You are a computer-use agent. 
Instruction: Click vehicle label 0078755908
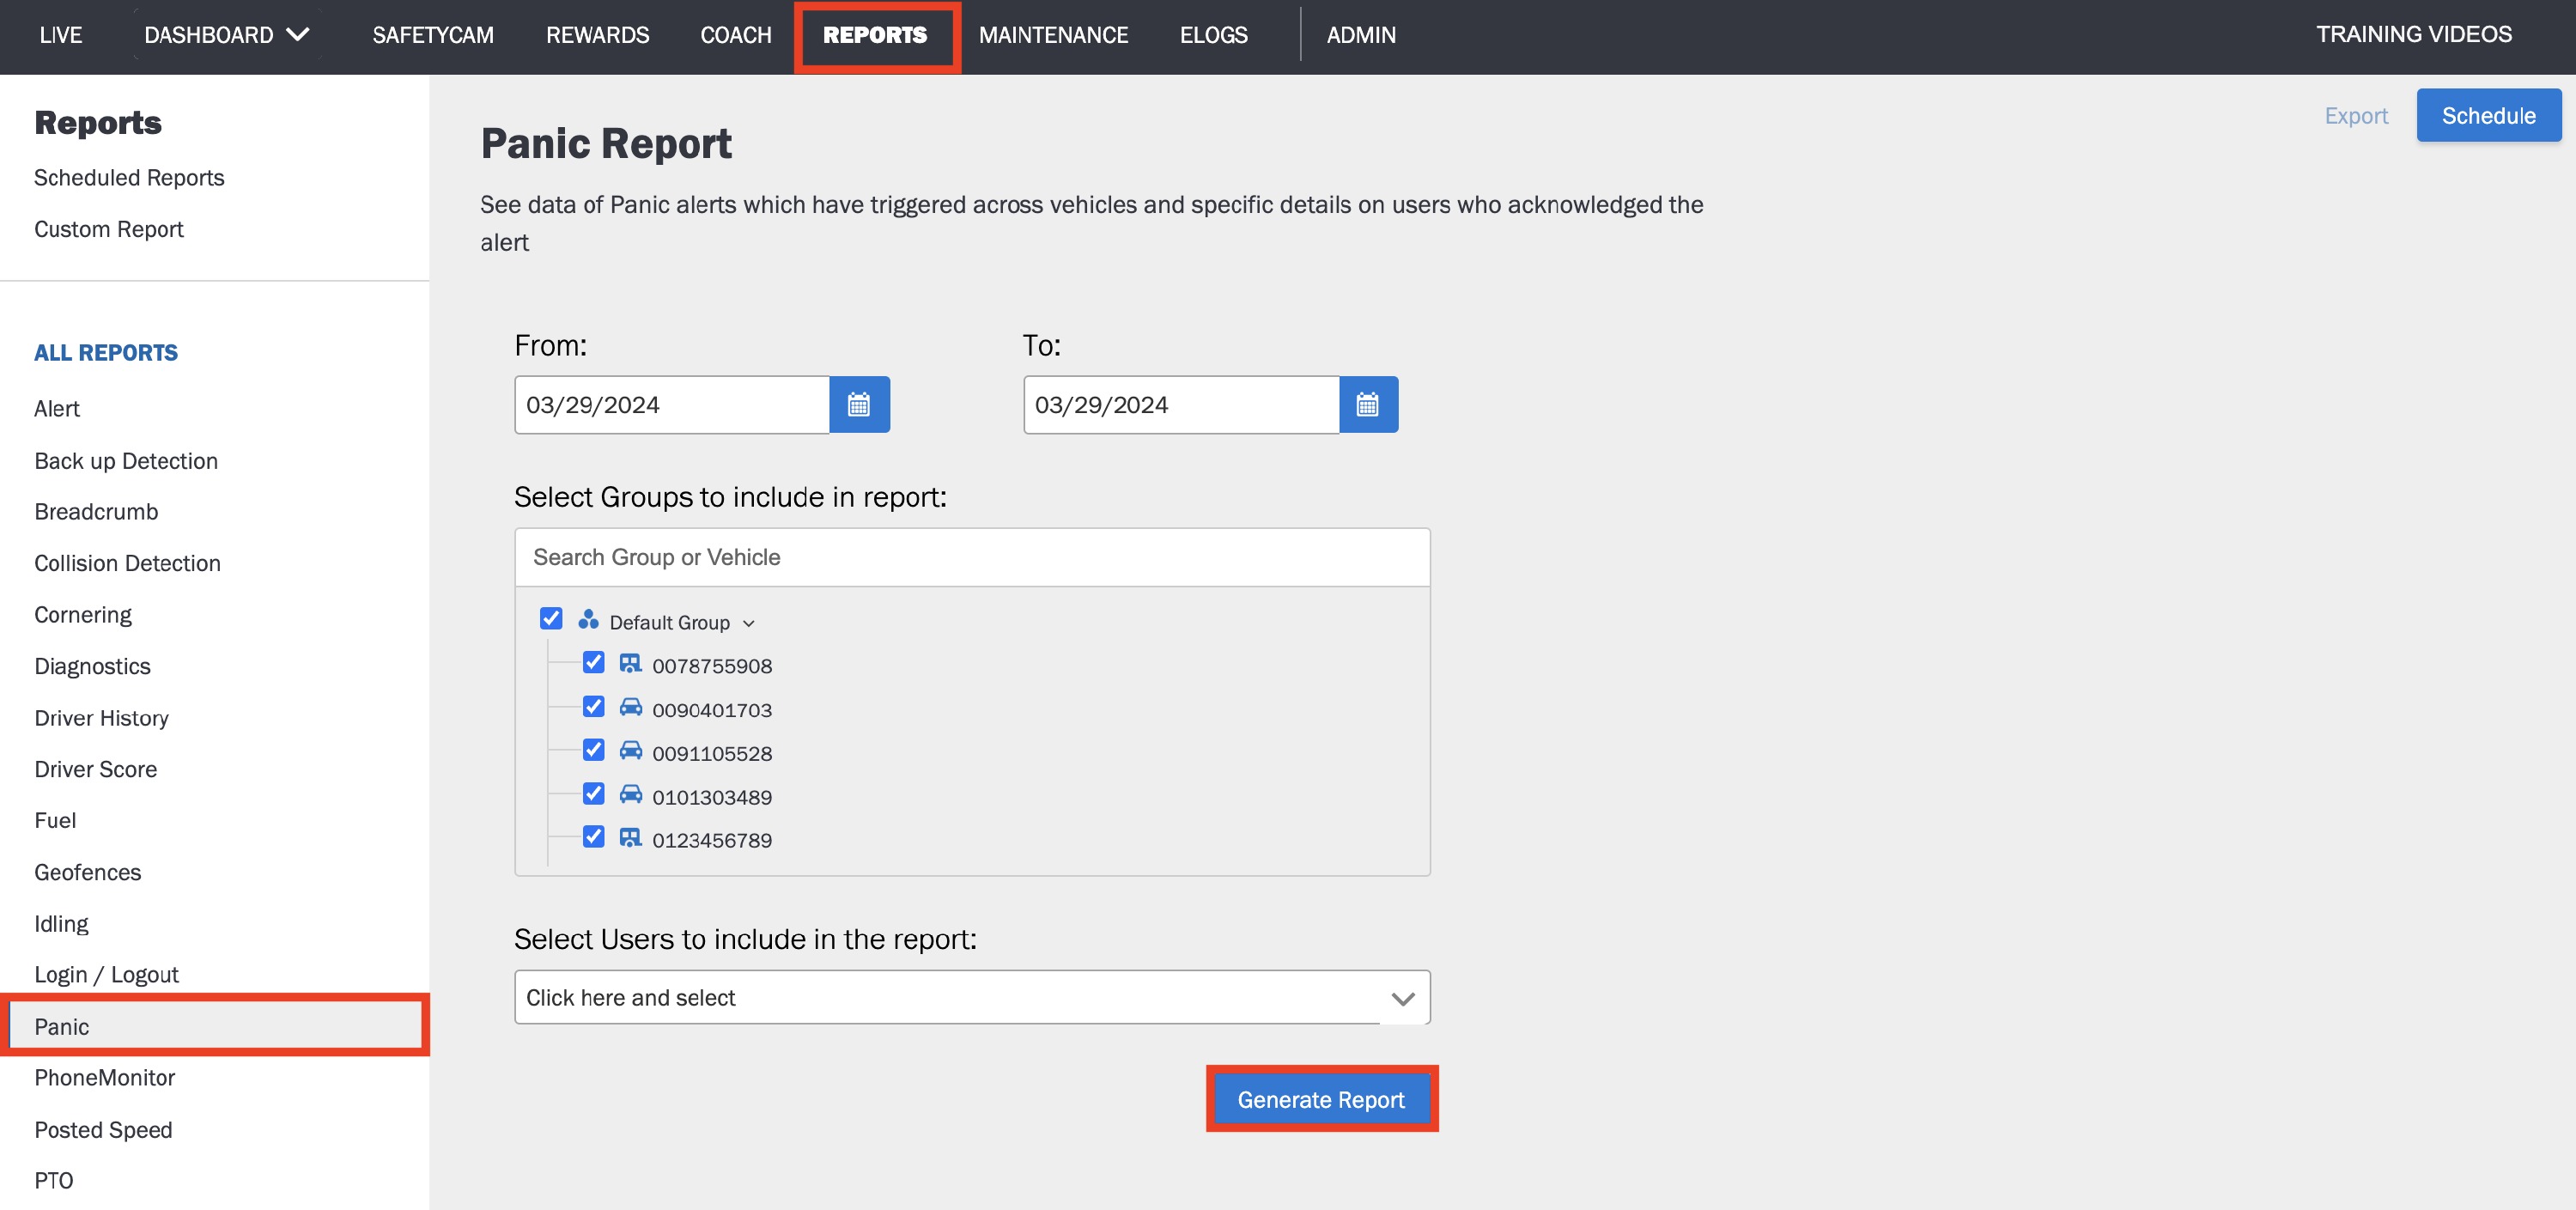click(x=712, y=666)
